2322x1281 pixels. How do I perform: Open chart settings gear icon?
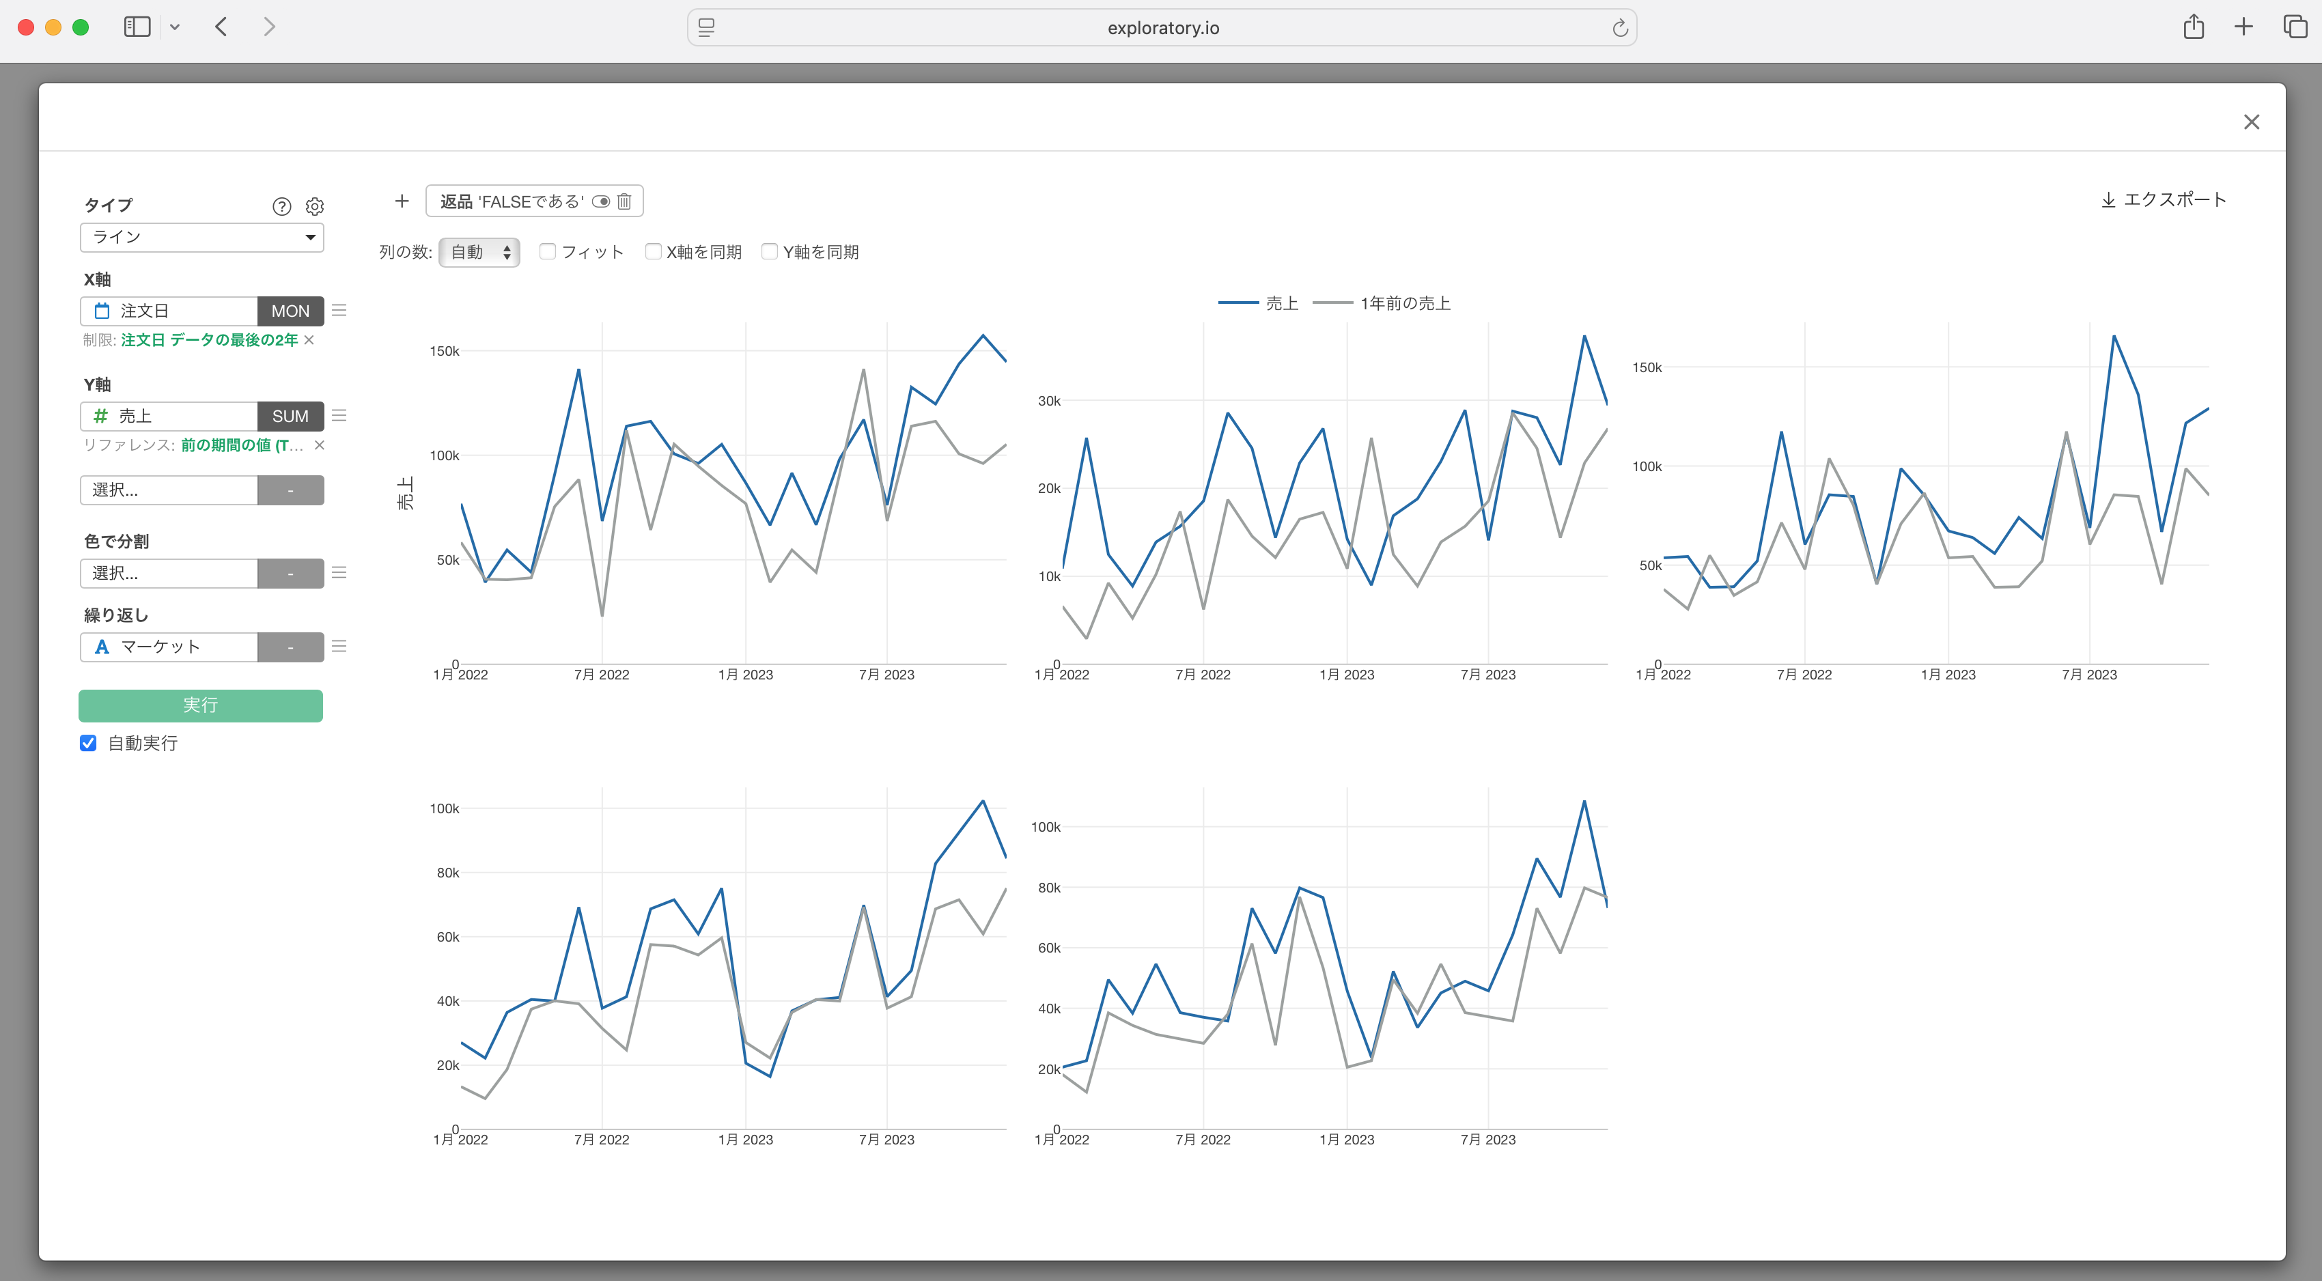tap(315, 206)
